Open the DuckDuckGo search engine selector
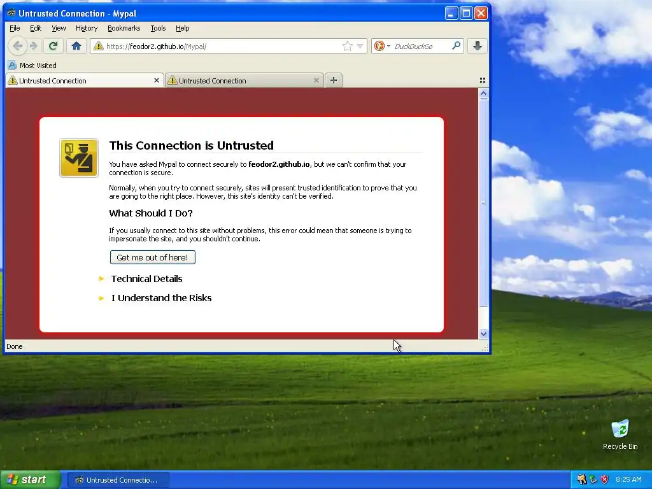This screenshot has height=489, width=652. coord(382,46)
